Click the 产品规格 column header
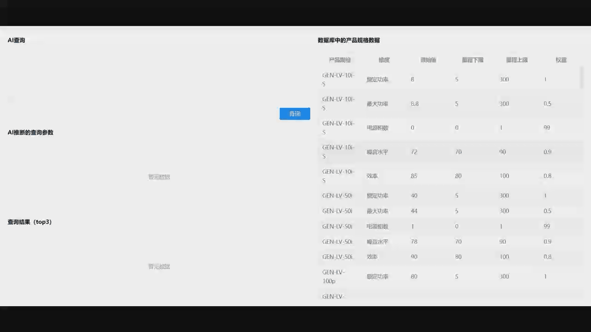591x332 pixels. click(x=339, y=59)
